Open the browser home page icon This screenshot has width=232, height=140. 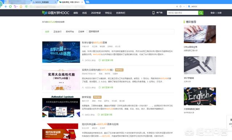coord(21,7)
